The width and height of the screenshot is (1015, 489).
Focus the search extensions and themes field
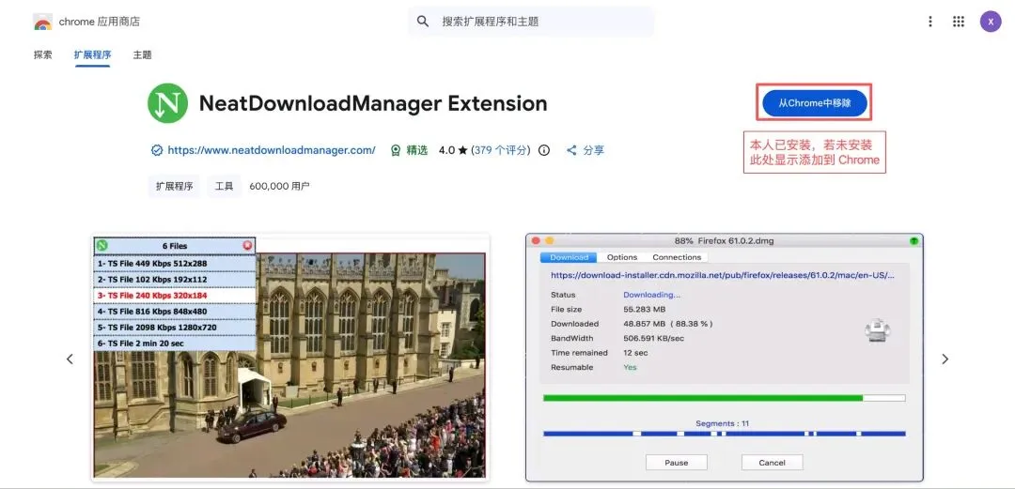click(x=531, y=22)
